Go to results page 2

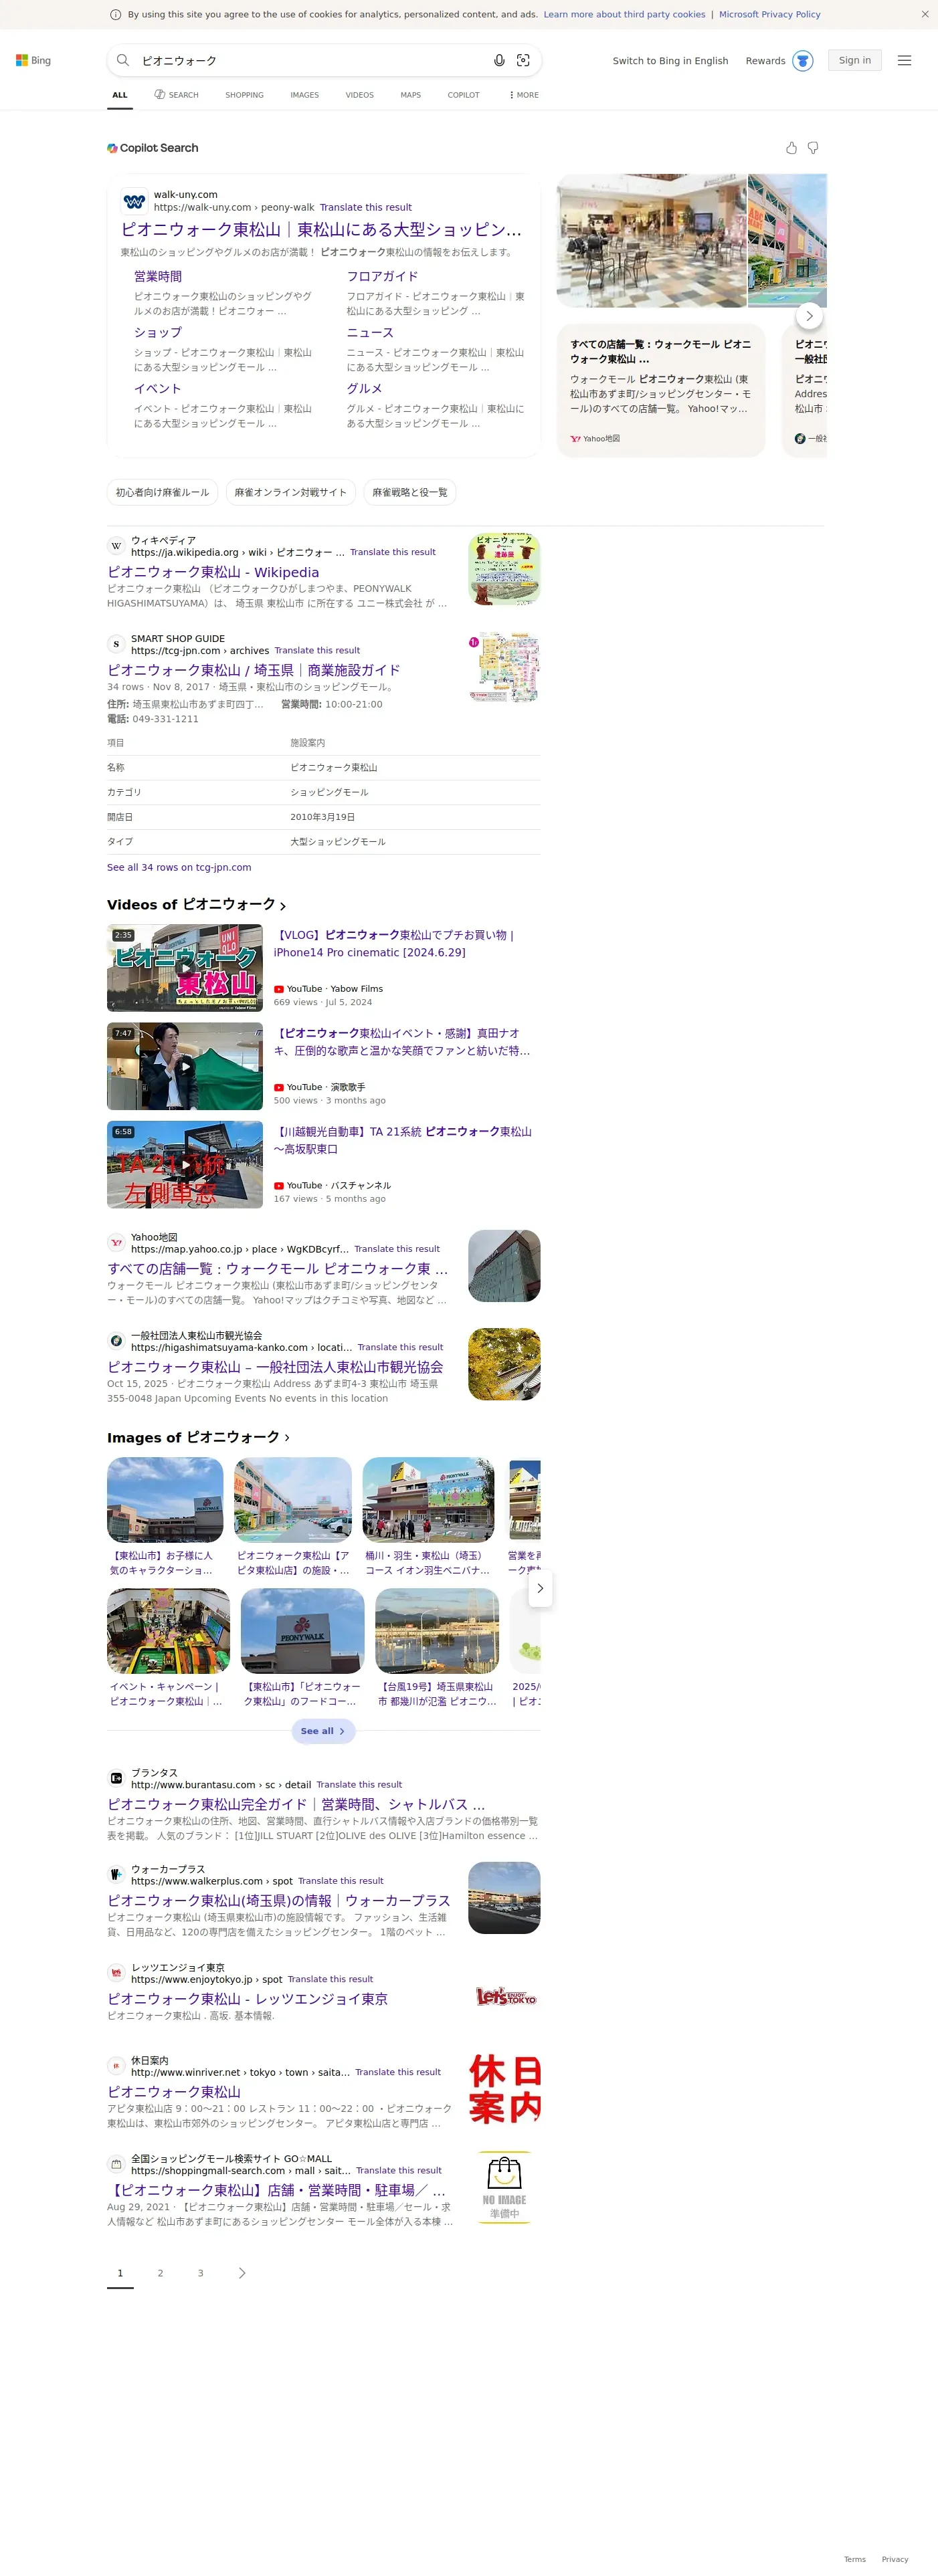click(160, 2273)
